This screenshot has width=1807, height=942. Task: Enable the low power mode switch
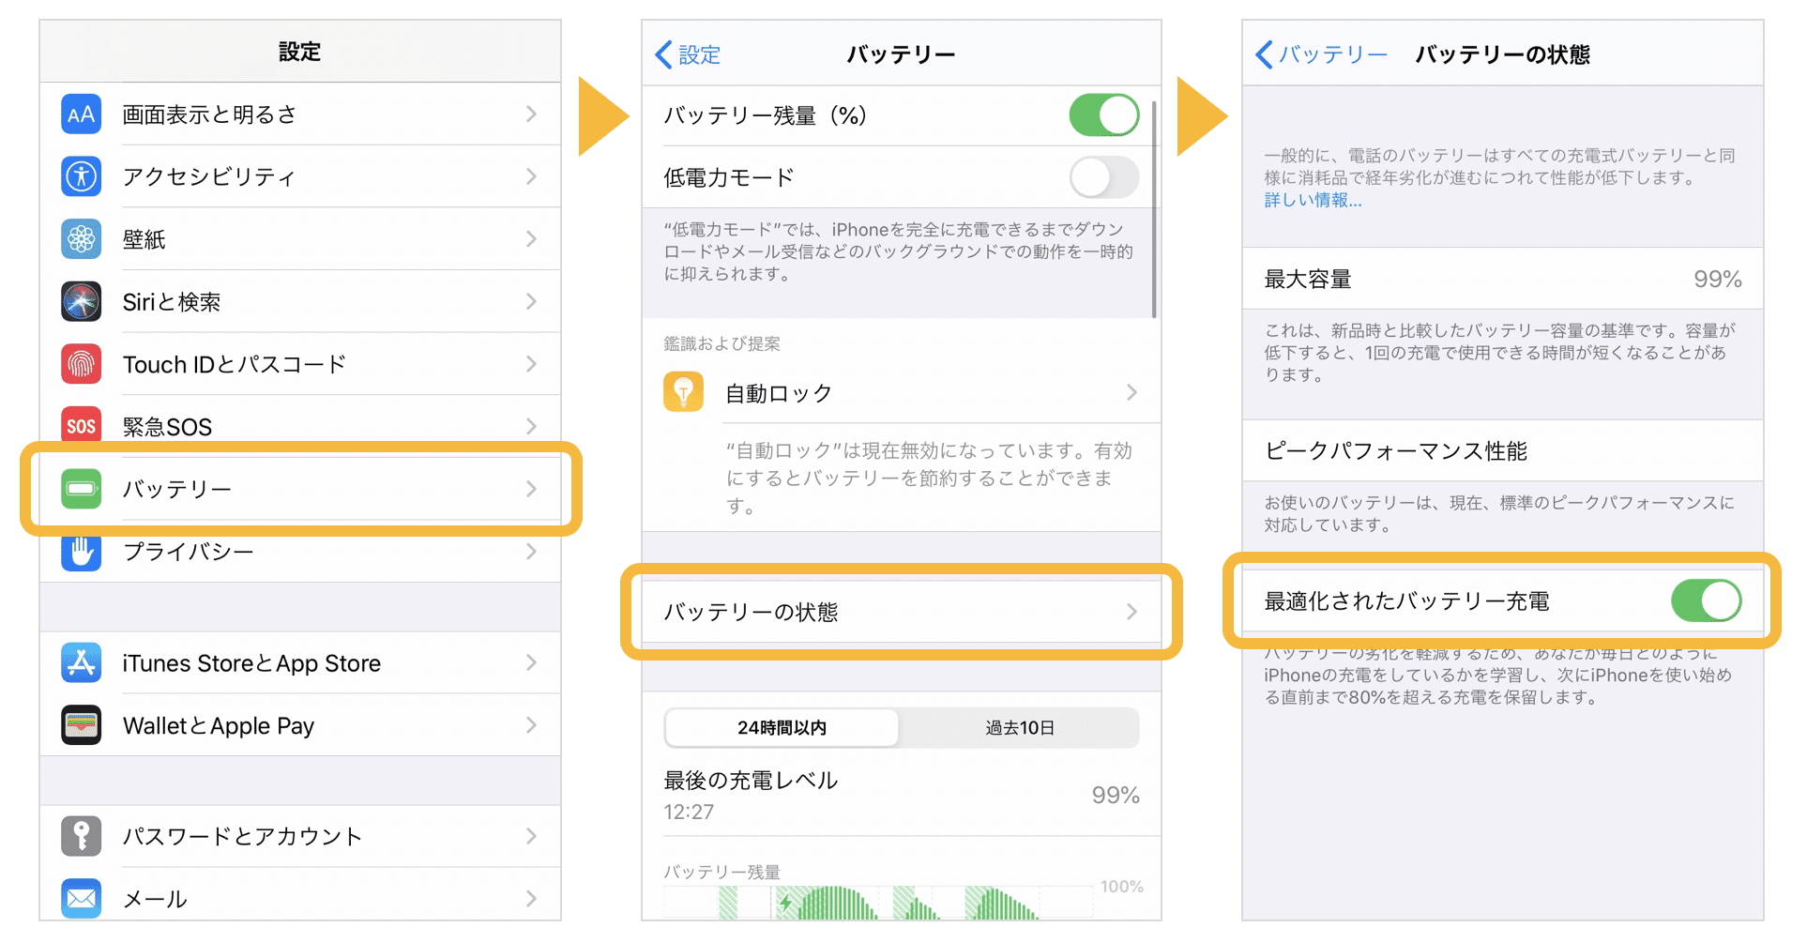pos(1103,177)
